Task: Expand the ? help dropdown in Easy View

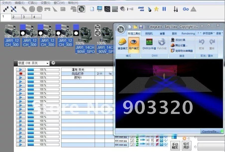Action: (199, 33)
